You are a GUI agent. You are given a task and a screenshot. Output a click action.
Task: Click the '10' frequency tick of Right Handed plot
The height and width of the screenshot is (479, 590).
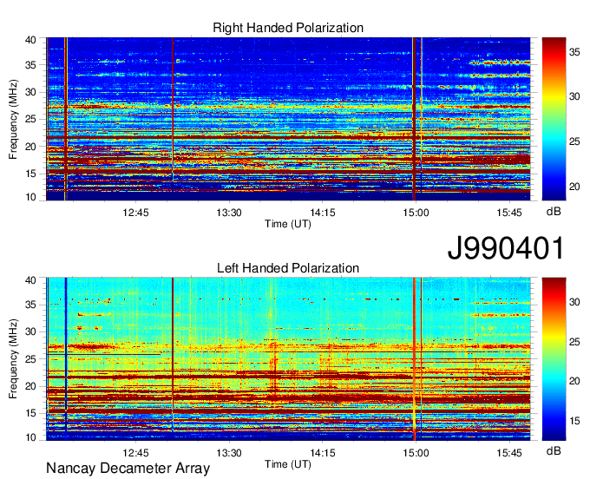[30, 197]
